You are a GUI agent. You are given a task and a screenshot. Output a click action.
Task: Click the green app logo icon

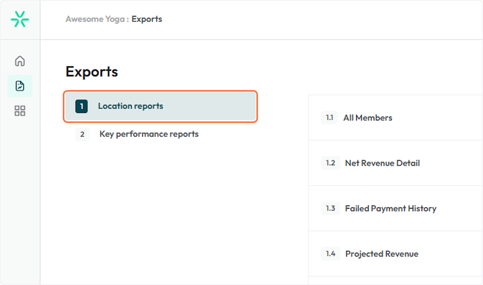point(20,19)
